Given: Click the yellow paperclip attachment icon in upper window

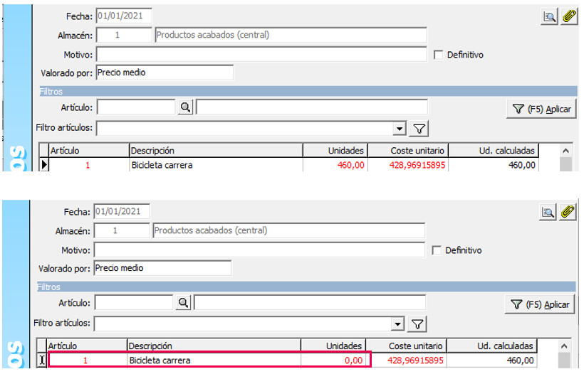Looking at the screenshot, I should (569, 16).
